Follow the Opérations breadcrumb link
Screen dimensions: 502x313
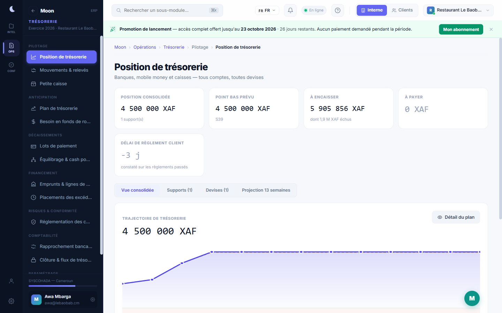click(x=145, y=47)
